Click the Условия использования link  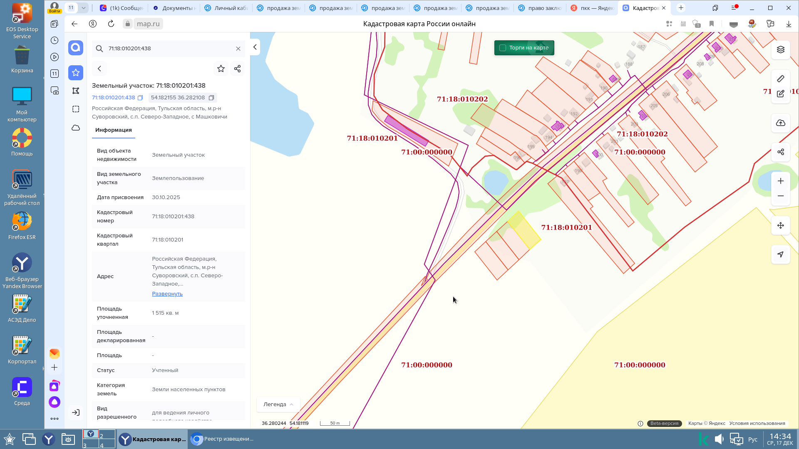(757, 423)
